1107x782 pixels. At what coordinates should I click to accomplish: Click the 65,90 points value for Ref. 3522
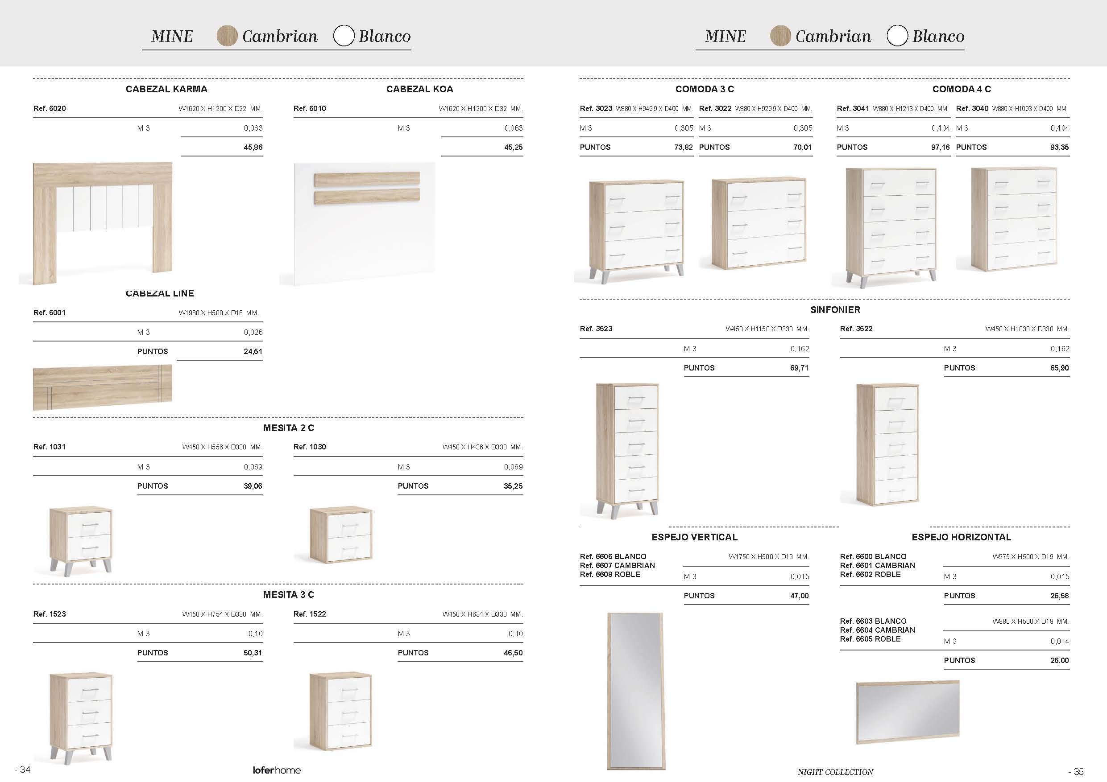[1060, 368]
